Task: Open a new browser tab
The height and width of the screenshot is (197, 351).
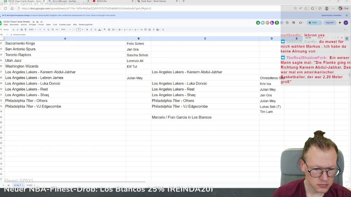Action: coord(183,1)
